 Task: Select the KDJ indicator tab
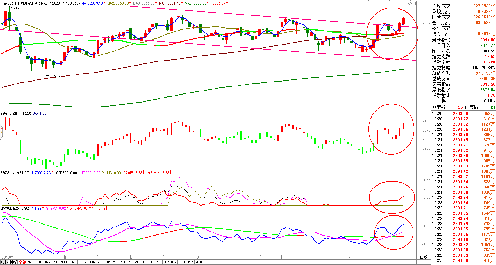pos(151,262)
